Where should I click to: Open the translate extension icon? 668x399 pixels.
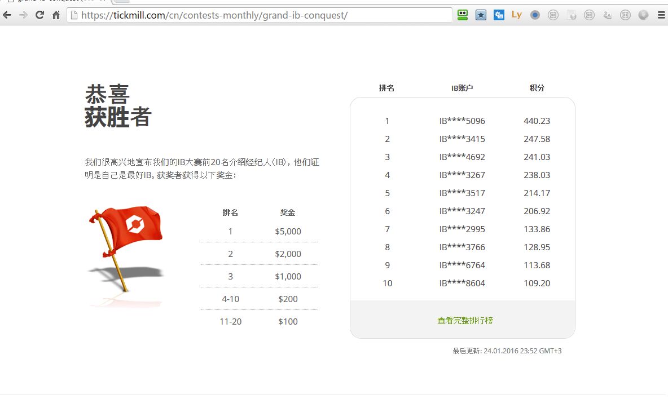click(607, 15)
